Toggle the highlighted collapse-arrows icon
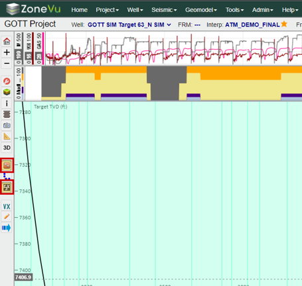Viewport: 302px width, 286px height. click(7, 187)
